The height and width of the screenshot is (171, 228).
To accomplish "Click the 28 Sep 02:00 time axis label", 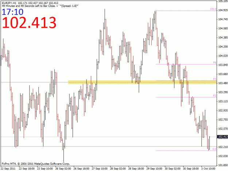I will coord(118,168).
